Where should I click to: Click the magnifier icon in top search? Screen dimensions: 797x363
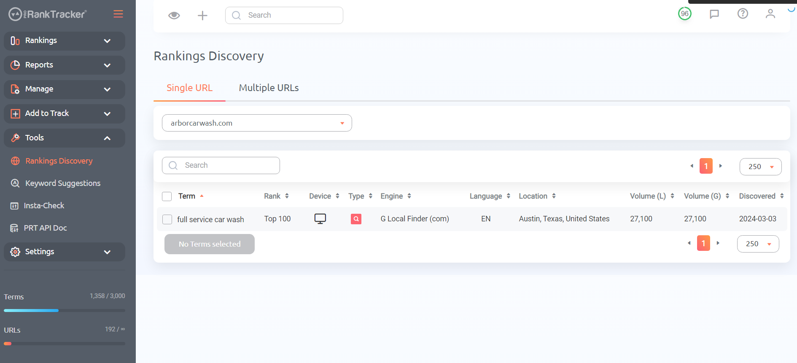coord(236,15)
